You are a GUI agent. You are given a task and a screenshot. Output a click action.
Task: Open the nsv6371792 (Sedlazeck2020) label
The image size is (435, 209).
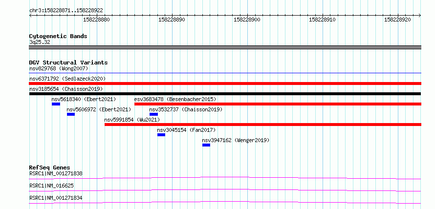pos(67,79)
